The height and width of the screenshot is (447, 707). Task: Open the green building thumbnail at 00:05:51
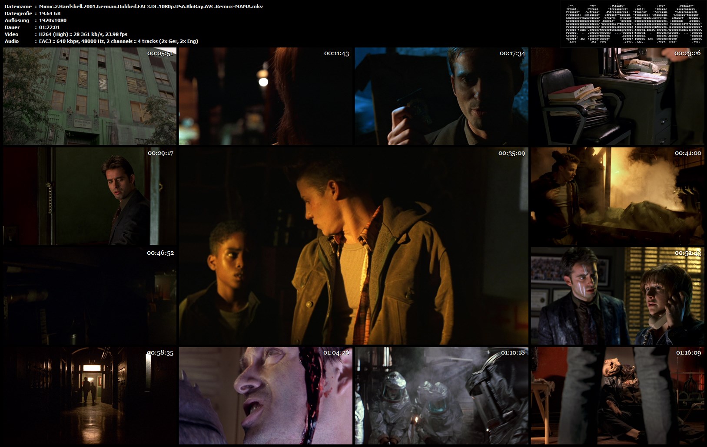click(x=90, y=96)
